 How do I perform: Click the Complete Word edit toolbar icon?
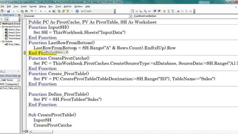pyautogui.click(x=149, y=11)
